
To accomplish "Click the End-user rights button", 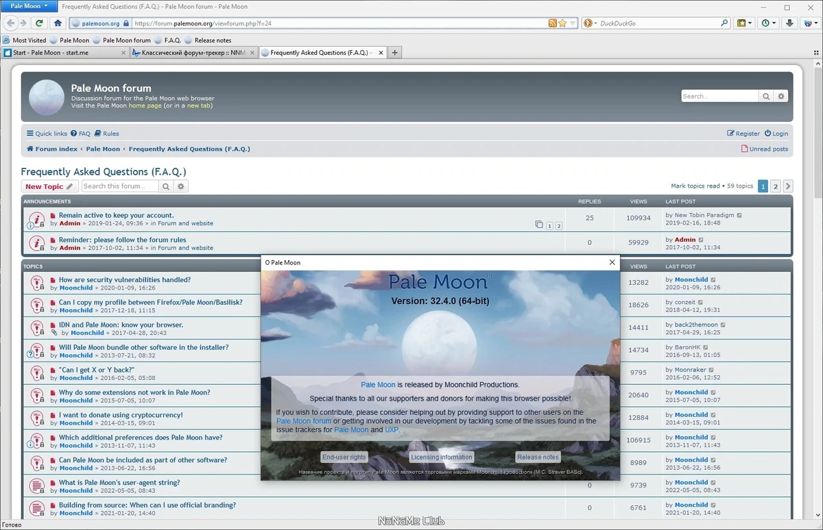I will [344, 457].
